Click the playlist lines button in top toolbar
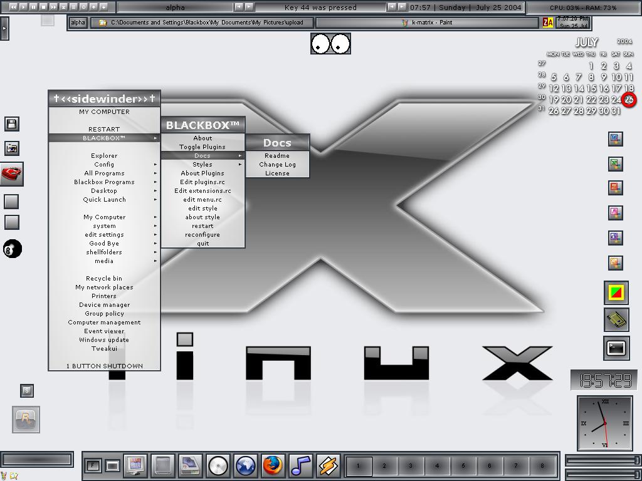The width and height of the screenshot is (642, 481). pos(74,6)
